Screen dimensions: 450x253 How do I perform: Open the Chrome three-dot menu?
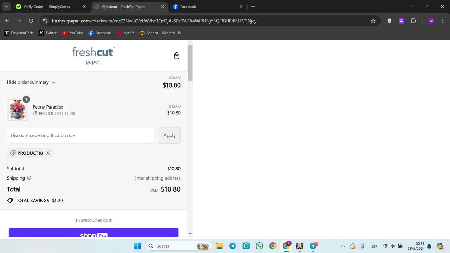click(443, 21)
